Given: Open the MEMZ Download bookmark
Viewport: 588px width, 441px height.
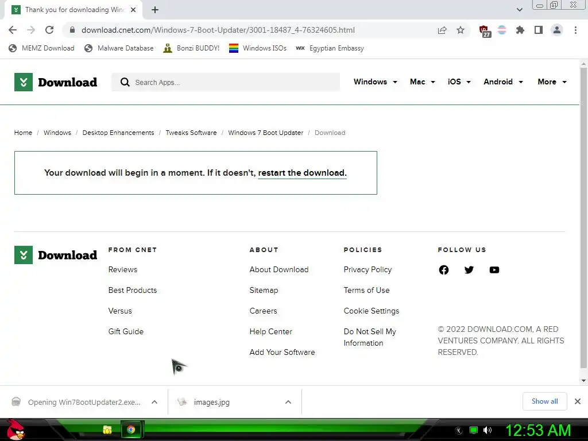Looking at the screenshot, I should (41, 48).
